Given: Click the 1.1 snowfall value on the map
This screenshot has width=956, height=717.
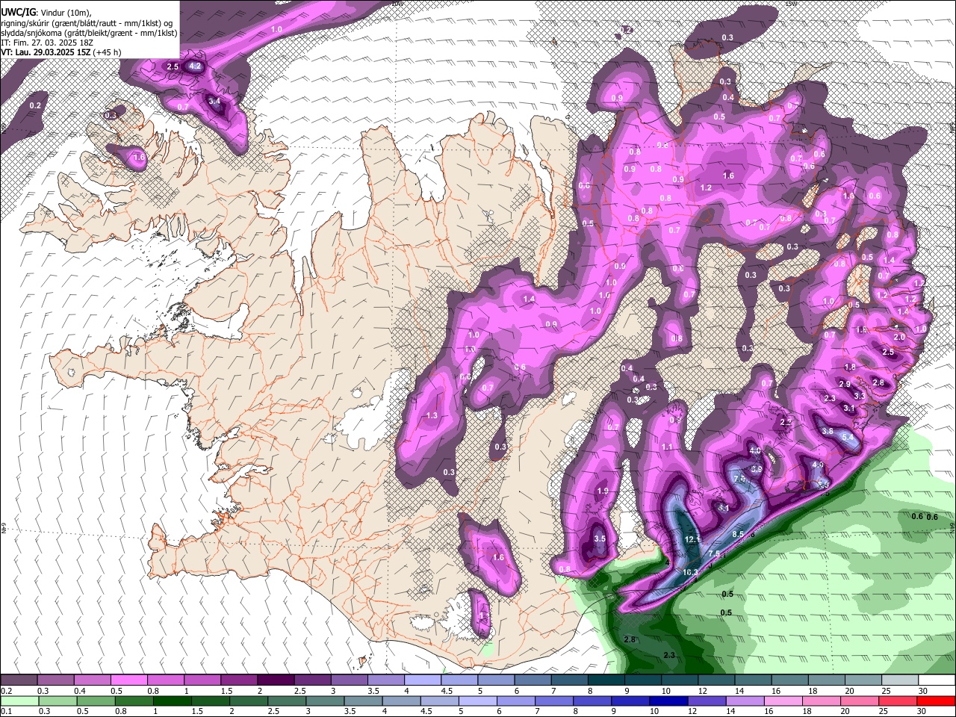Looking at the screenshot, I should click(x=667, y=447).
